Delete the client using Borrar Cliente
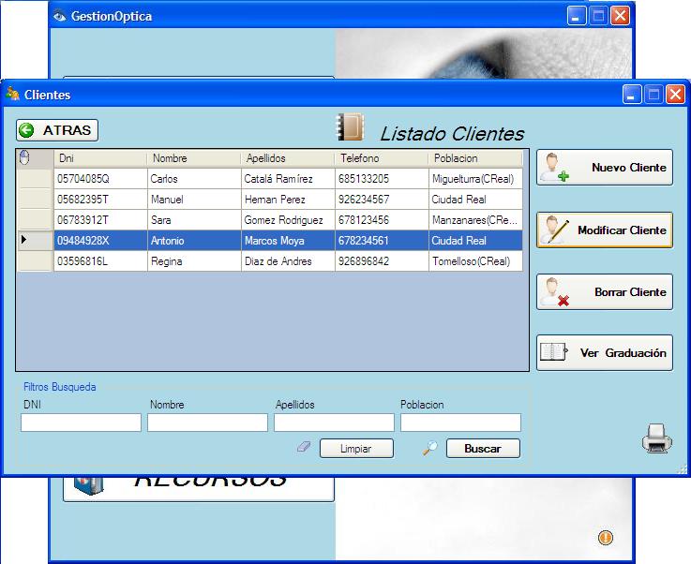The height and width of the screenshot is (564, 691). point(605,292)
